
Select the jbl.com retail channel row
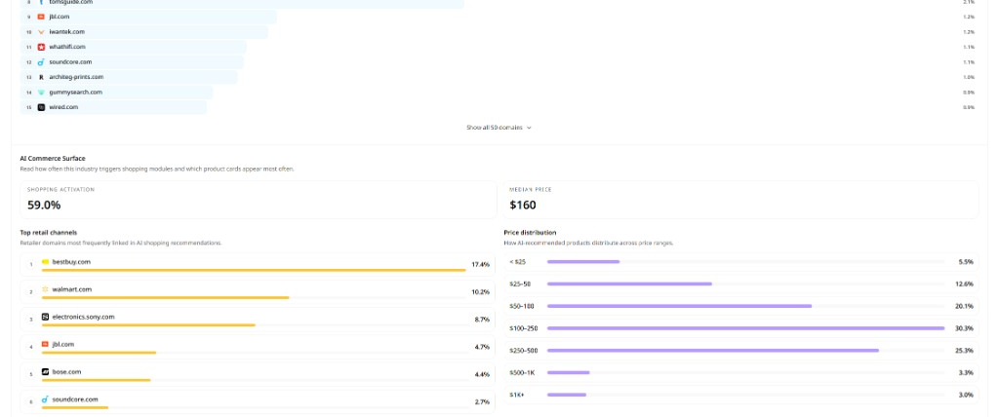click(258, 347)
